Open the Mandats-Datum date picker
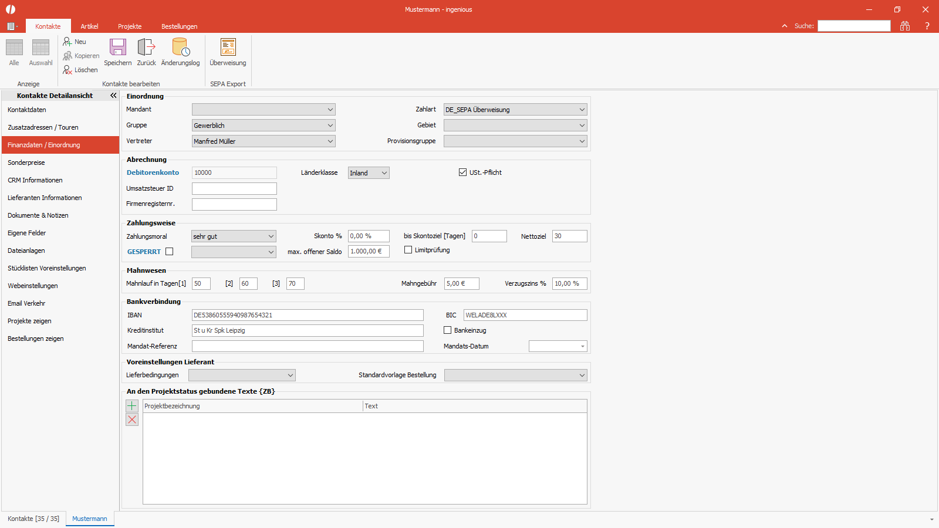This screenshot has height=528, width=939. click(582, 346)
